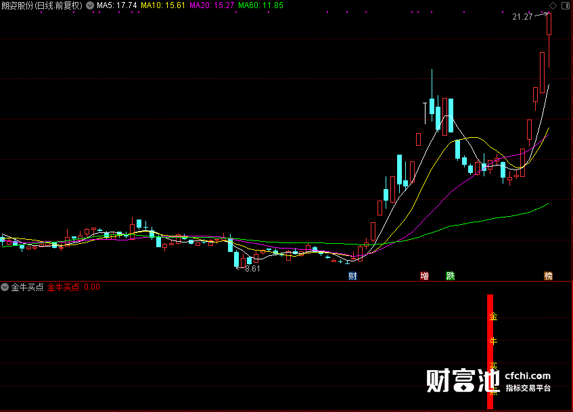573x412 pixels.
Task: Click the red 金牛买点: 0.00 value label
Action: 74,287
